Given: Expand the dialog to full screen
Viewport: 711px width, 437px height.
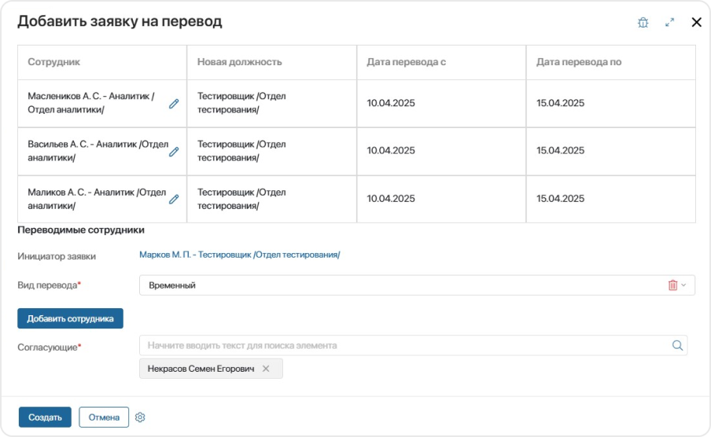Looking at the screenshot, I should coord(669,23).
